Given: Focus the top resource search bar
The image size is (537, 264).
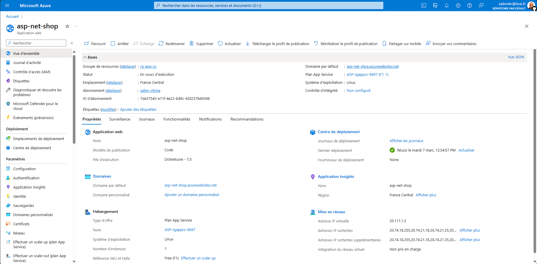Looking at the screenshot, I should point(269,5).
